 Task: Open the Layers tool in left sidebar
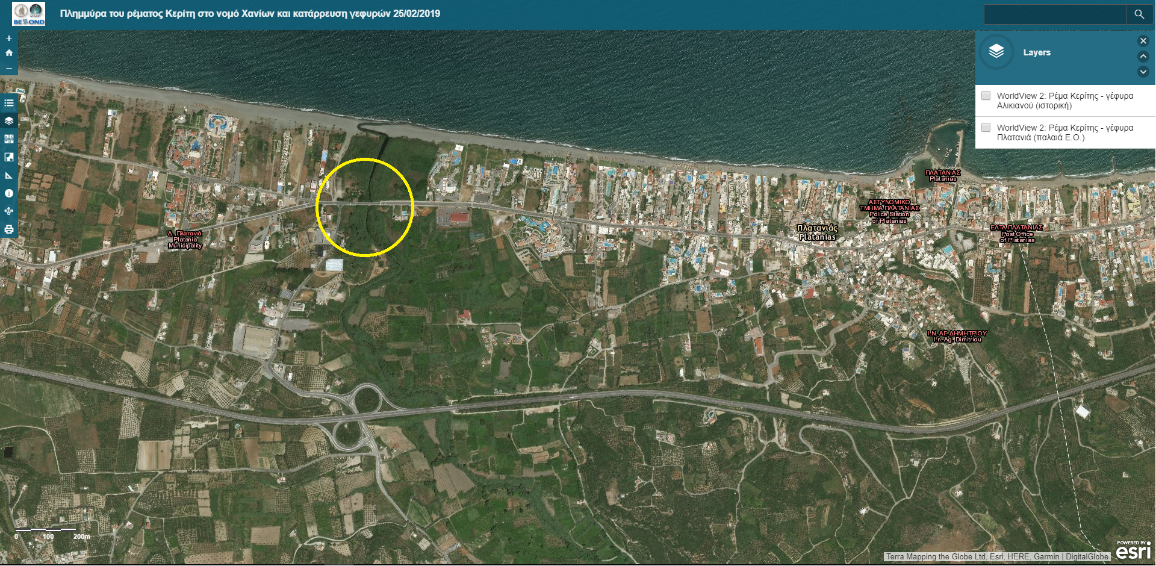point(9,120)
